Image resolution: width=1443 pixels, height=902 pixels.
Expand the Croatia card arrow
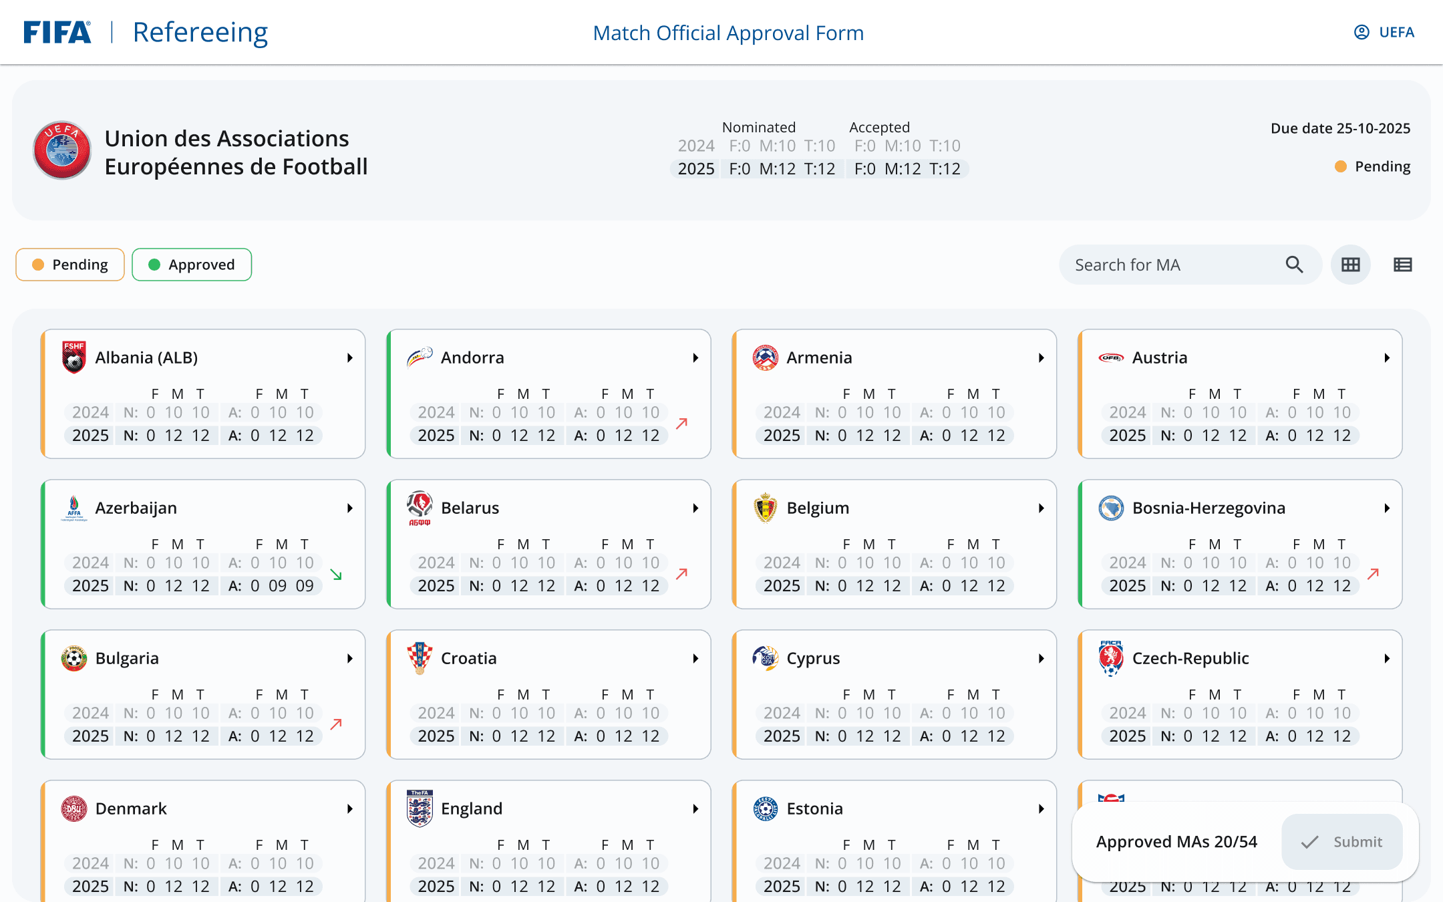(695, 659)
